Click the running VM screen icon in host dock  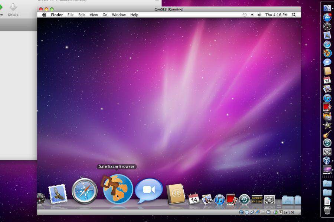point(327,170)
